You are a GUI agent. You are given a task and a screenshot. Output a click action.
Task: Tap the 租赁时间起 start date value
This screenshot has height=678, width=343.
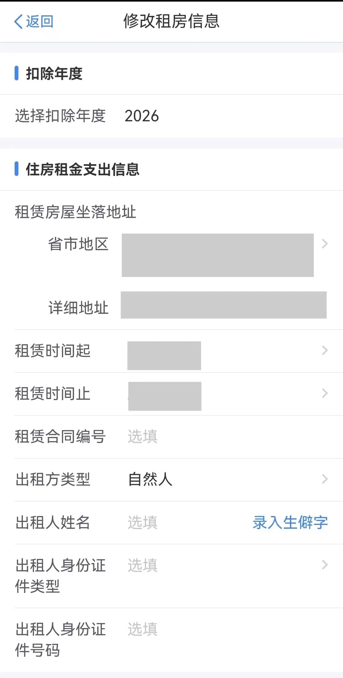(164, 356)
